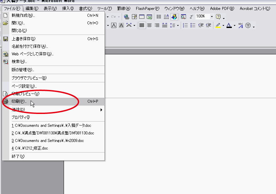Image resolution: width=276 pixels, height=194 pixels.
Task: Open the Font Color dropdown arrow
Action: coord(234,25)
